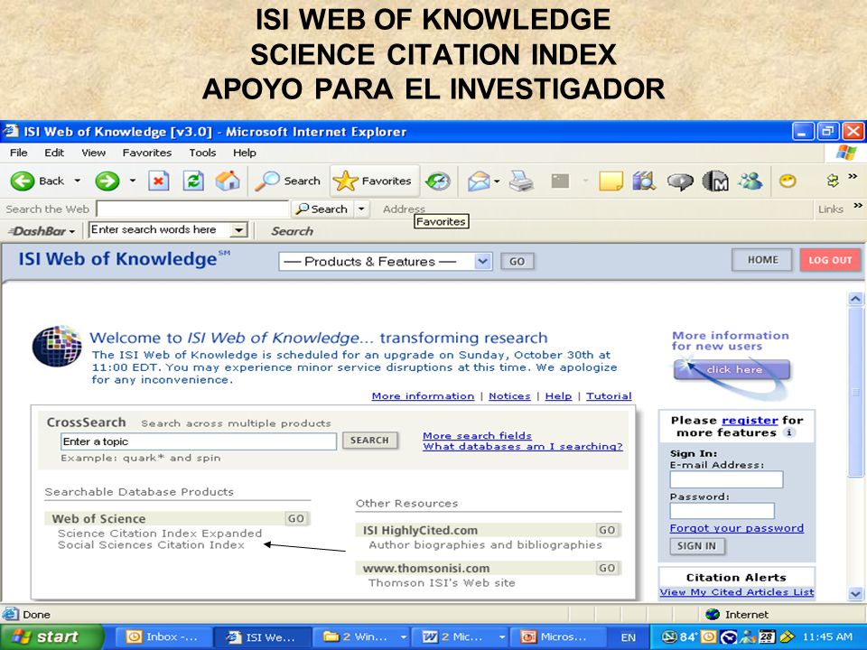Click the CrossSearch SEARCH button
The height and width of the screenshot is (650, 867).
(x=370, y=441)
